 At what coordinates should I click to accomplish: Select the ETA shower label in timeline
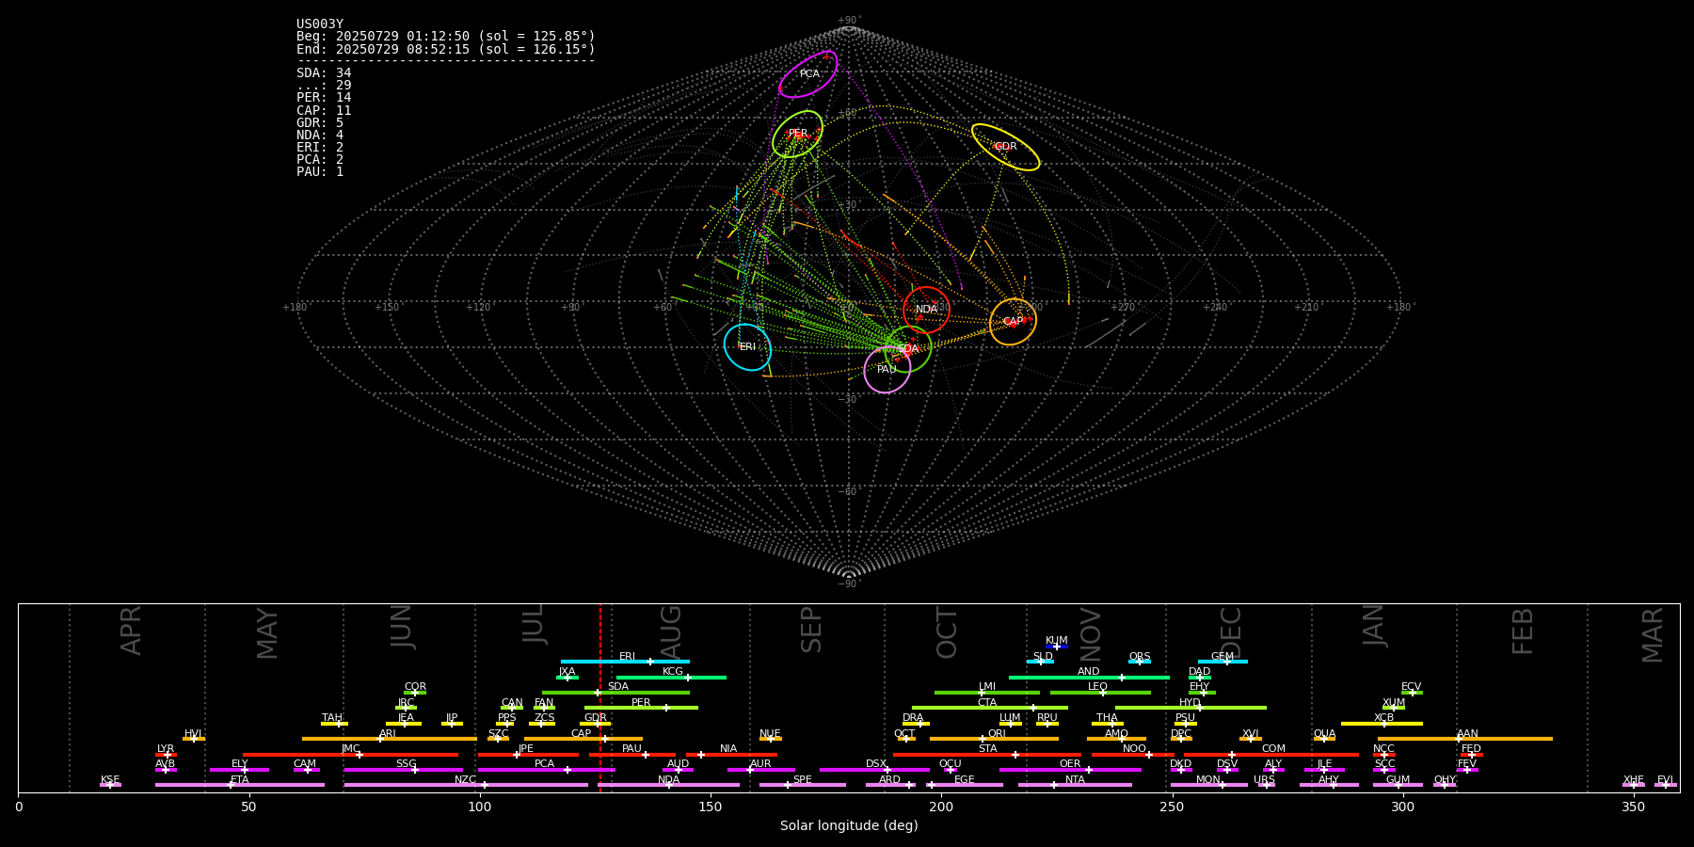click(x=240, y=780)
